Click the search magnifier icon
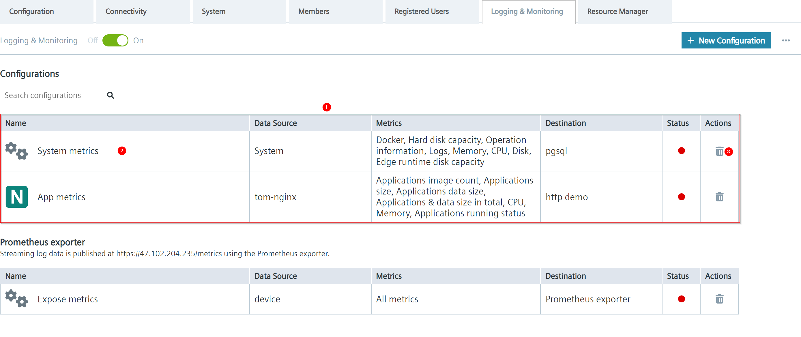 (x=111, y=95)
